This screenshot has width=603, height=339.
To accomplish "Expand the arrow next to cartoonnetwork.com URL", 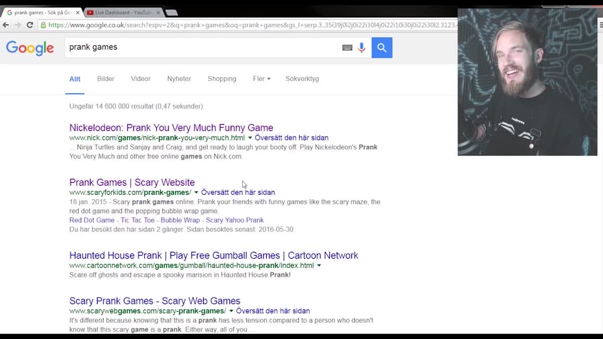I will tap(319, 265).
